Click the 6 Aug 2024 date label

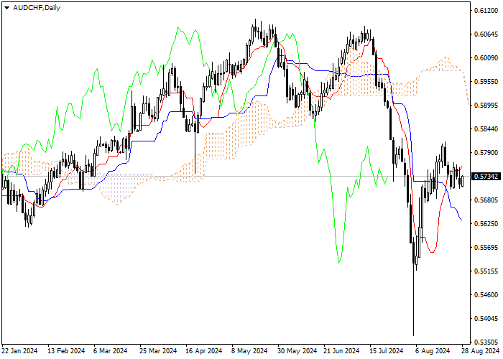433,351
